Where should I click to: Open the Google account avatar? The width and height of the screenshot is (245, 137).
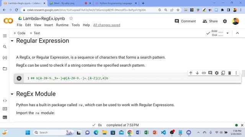click(235, 21)
